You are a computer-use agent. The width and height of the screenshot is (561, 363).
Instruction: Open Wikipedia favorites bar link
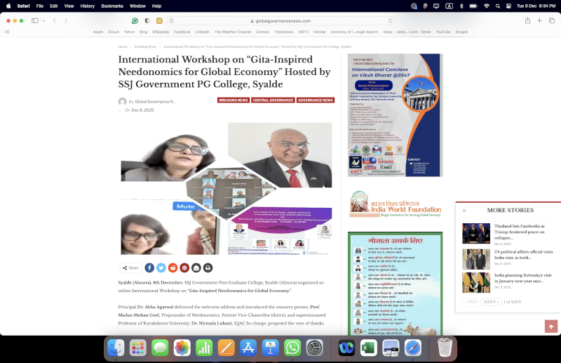pyautogui.click(x=161, y=32)
